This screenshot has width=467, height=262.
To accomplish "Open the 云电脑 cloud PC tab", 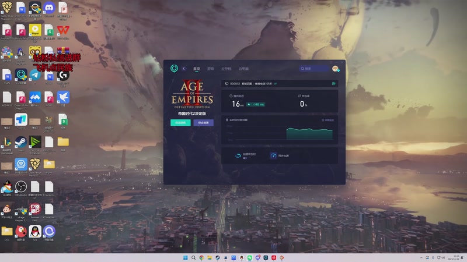I will coord(243,69).
